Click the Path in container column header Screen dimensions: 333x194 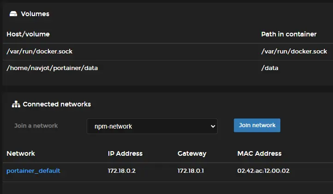point(289,34)
